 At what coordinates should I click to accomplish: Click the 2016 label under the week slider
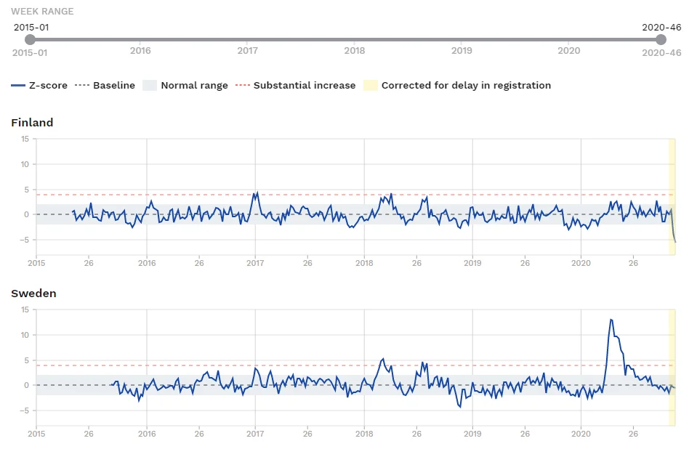pos(140,51)
